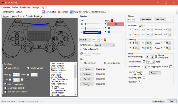The image size is (178, 104).
Task: Click the right analog stick on controller
Action: point(50,48)
